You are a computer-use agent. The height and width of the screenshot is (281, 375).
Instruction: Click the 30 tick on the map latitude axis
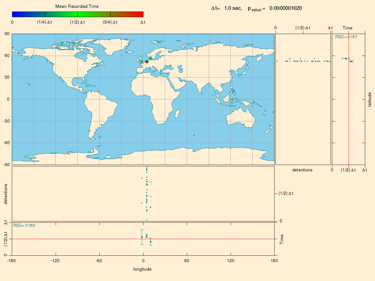[x=7, y=77]
